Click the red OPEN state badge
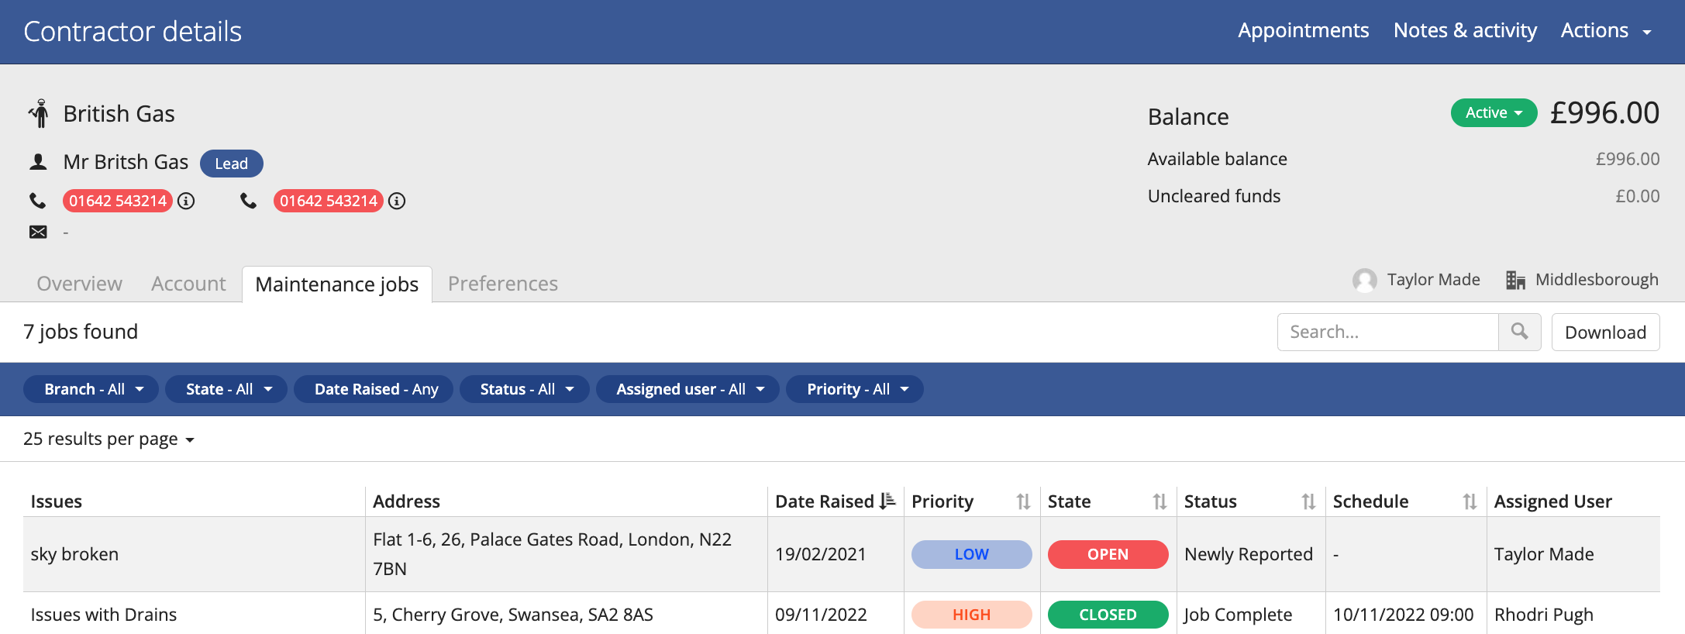Image resolution: width=1685 pixels, height=634 pixels. 1108,554
